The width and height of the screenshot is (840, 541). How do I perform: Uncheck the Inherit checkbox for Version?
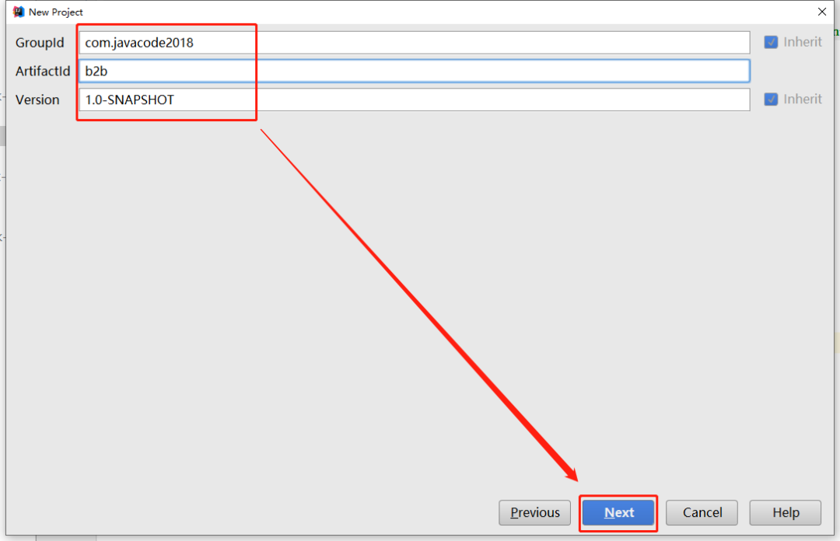[771, 99]
